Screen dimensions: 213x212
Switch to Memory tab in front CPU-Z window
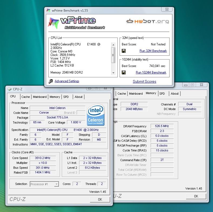pyautogui.click(x=55, y=97)
